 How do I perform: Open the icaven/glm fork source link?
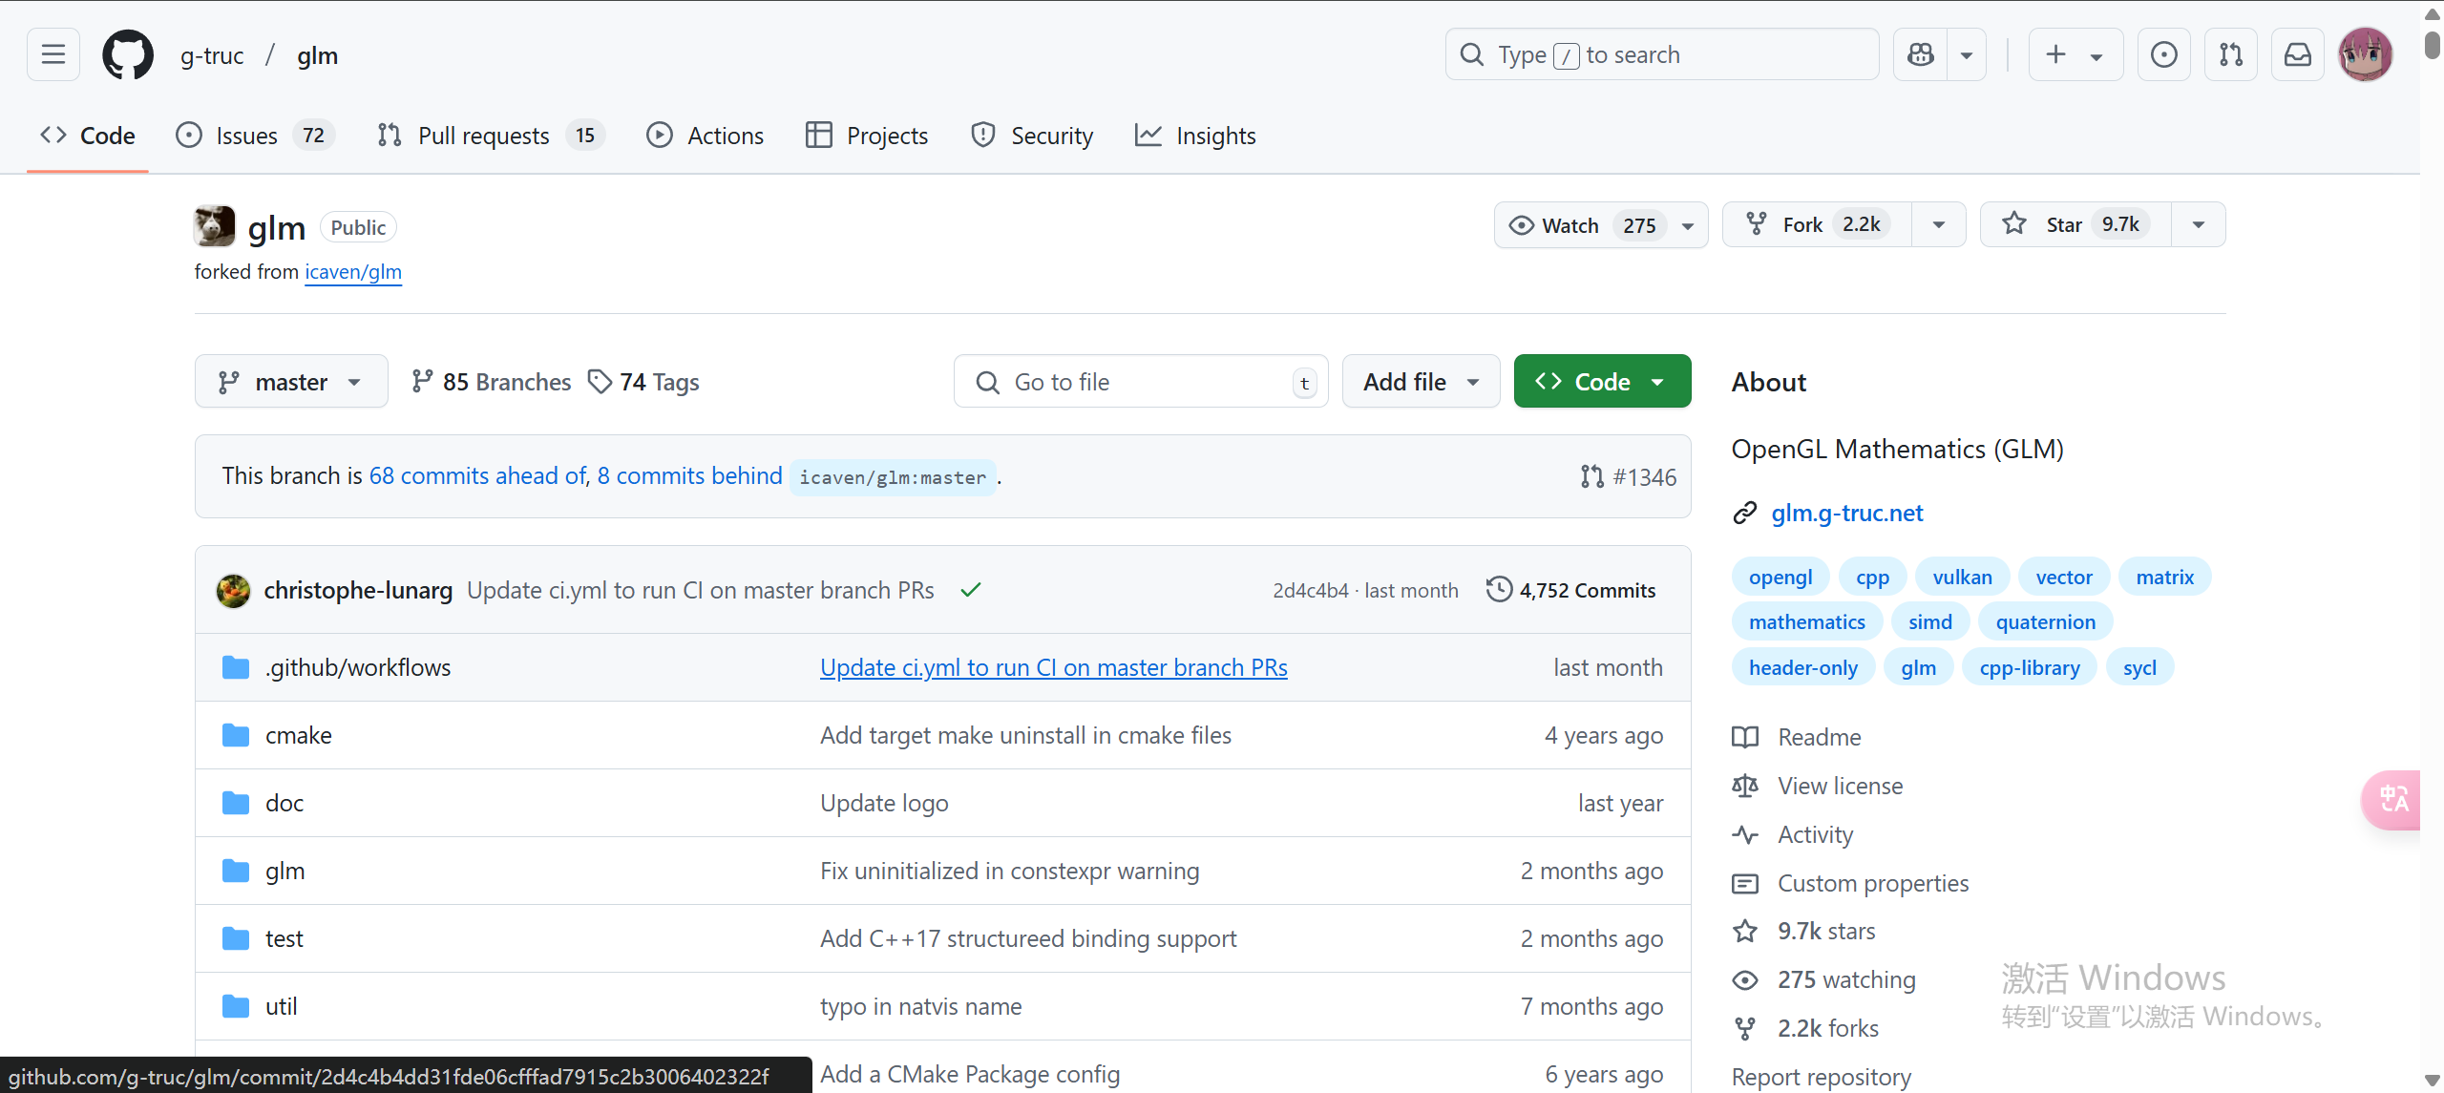(x=353, y=272)
